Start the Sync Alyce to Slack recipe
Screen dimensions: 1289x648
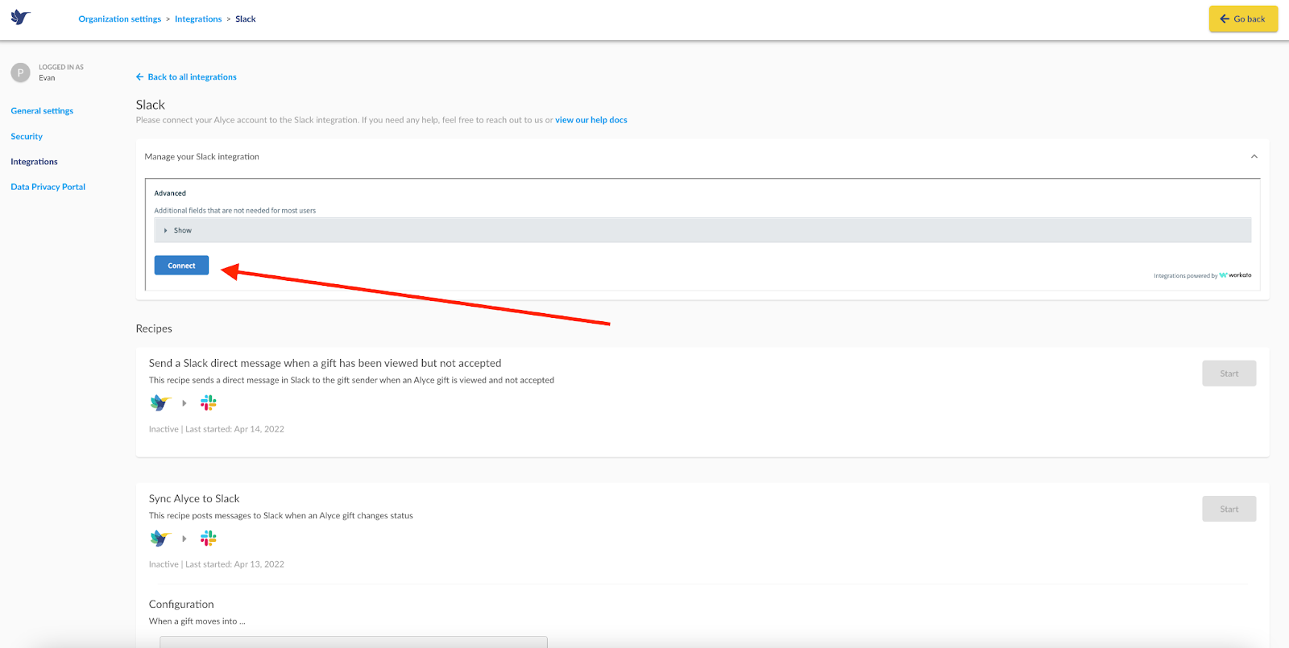tap(1229, 509)
